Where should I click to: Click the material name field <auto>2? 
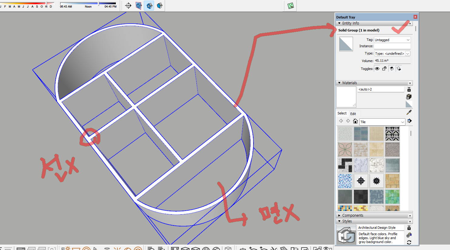[x=381, y=89]
